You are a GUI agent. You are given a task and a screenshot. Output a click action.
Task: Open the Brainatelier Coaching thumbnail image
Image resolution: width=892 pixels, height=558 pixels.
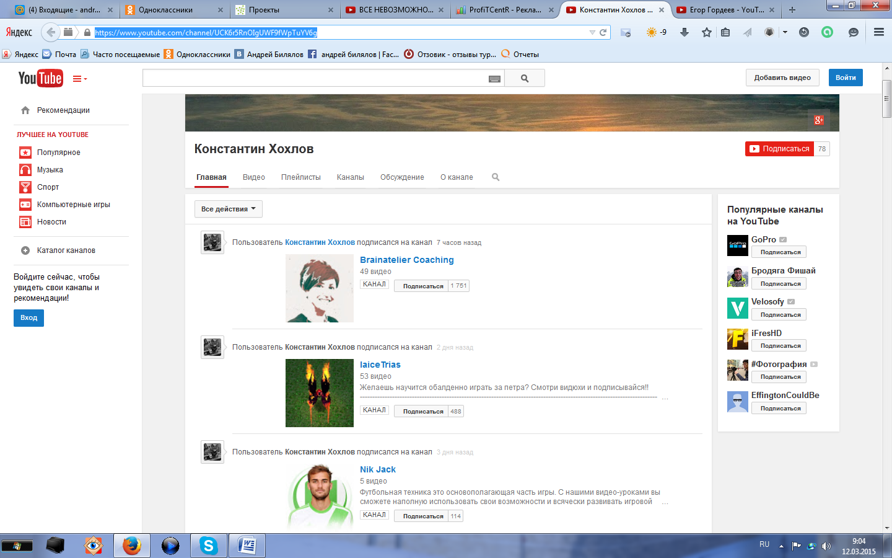pyautogui.click(x=320, y=288)
